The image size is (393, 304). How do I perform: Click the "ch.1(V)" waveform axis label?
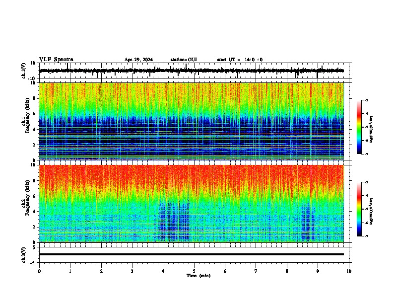coord(24,71)
